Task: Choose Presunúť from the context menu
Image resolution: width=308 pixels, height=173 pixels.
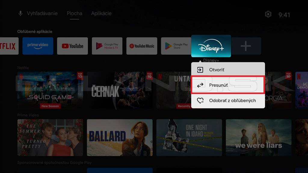Action: point(228,85)
